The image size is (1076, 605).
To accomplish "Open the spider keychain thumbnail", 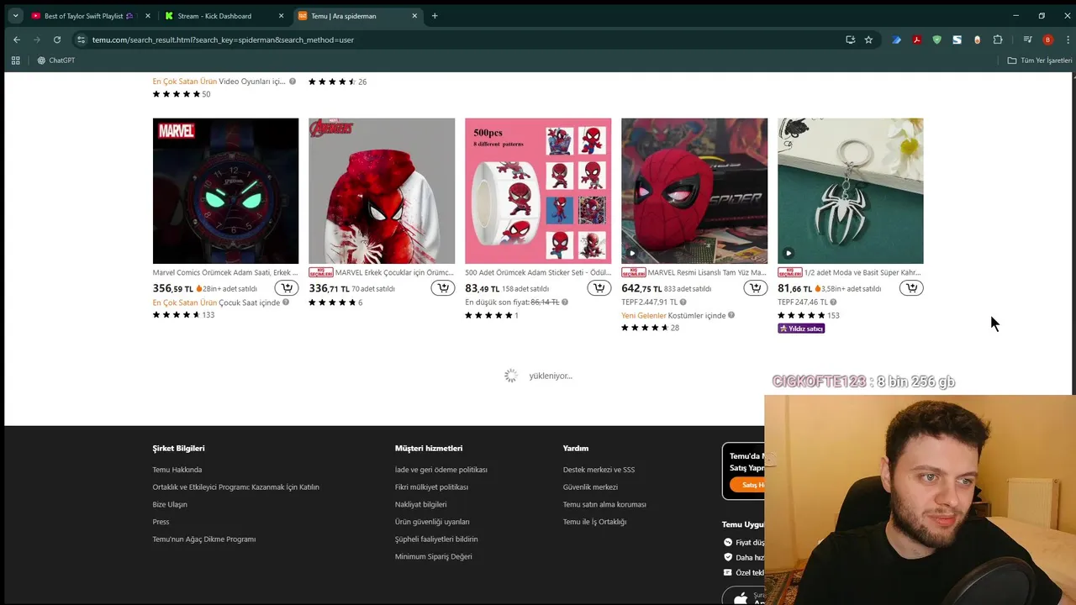I will click(851, 191).
